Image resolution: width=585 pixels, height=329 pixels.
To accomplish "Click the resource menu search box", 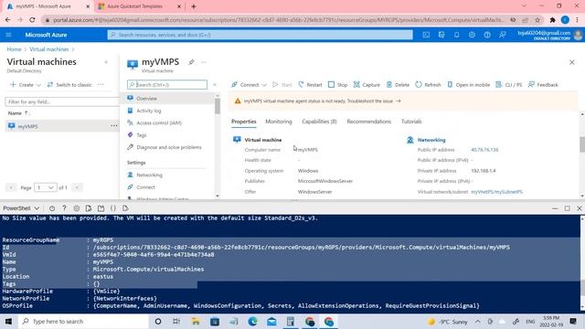I will pyautogui.click(x=167, y=85).
